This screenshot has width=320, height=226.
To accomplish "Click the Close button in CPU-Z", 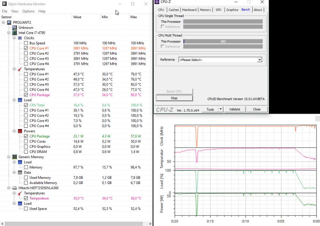I will coord(257,109).
